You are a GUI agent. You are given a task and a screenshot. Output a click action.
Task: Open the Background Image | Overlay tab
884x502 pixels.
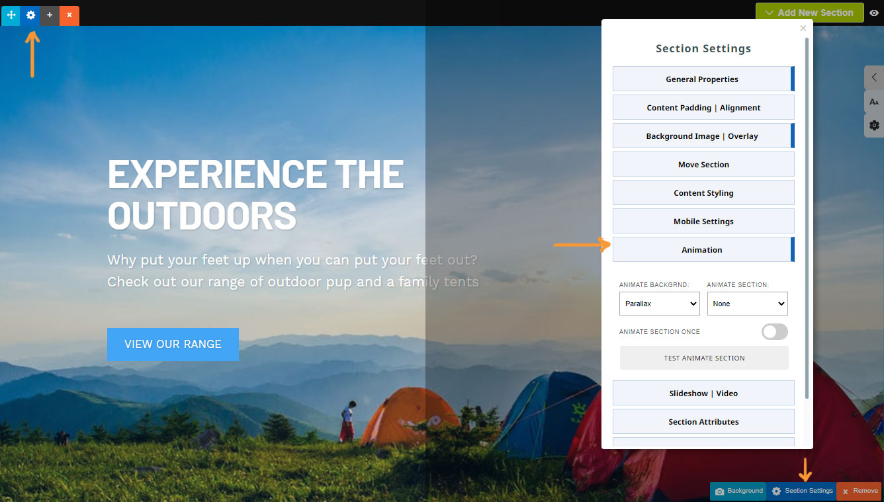click(x=703, y=136)
